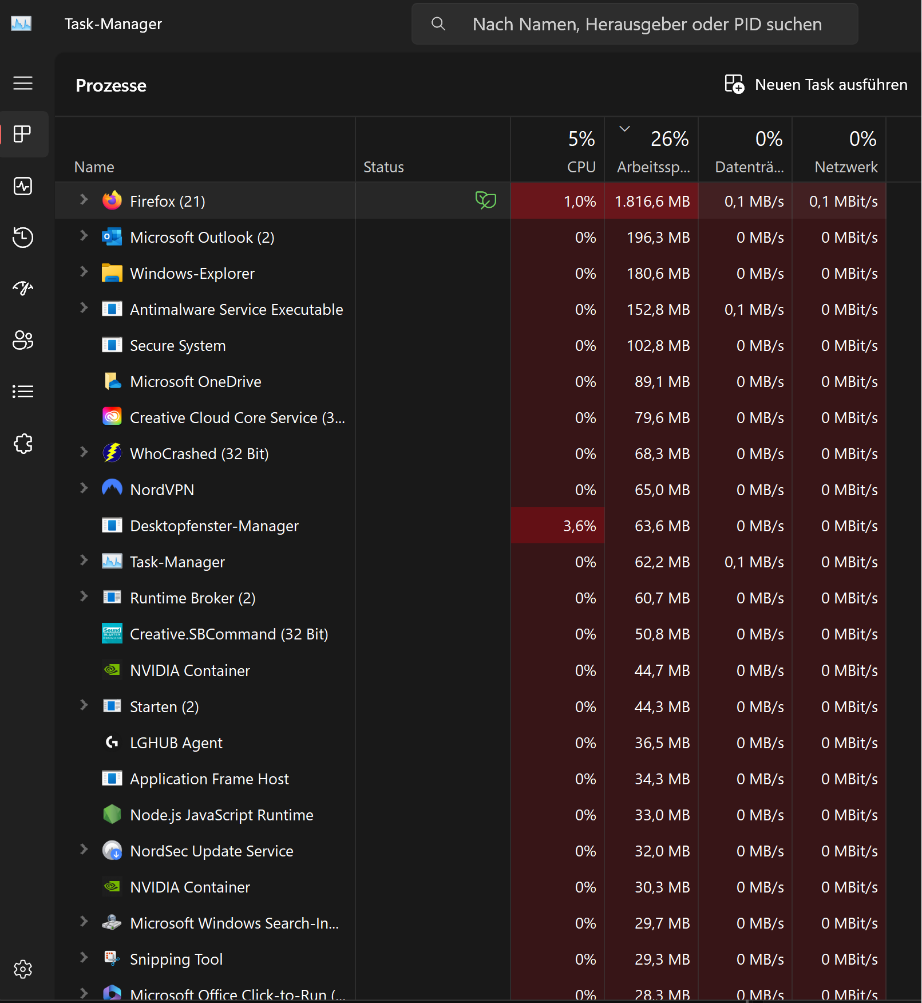Click Microsoft Outlook memory 196,3 MB
The image size is (922, 1003).
click(x=658, y=237)
